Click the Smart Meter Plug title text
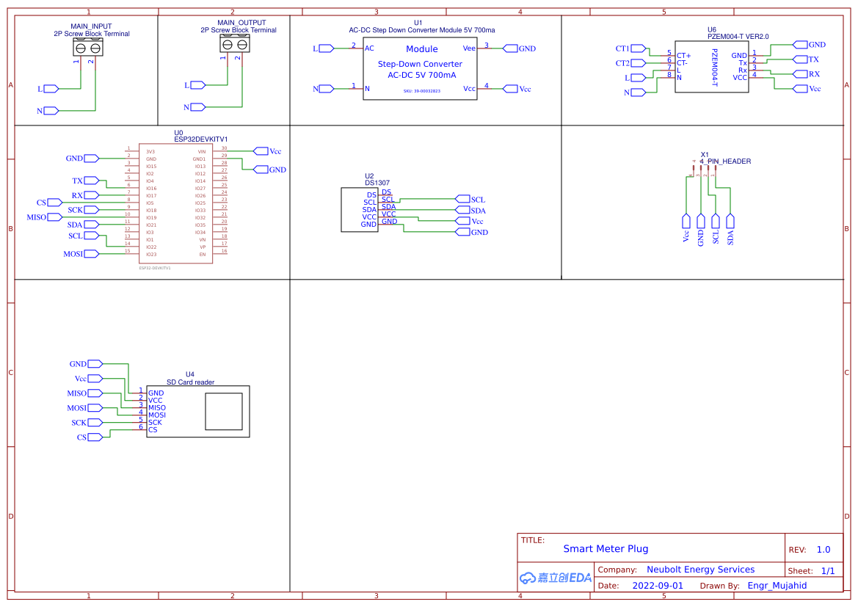 605,548
